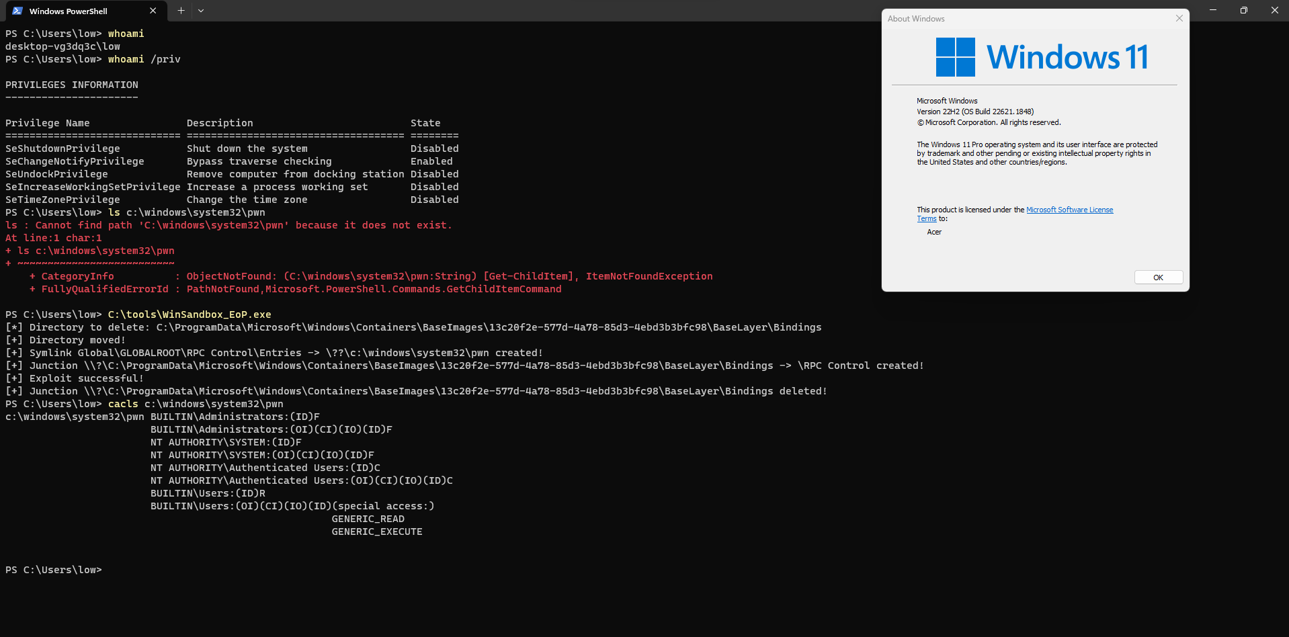The width and height of the screenshot is (1289, 637).
Task: Click the SeShutdownPrivilege row
Action: (232, 148)
